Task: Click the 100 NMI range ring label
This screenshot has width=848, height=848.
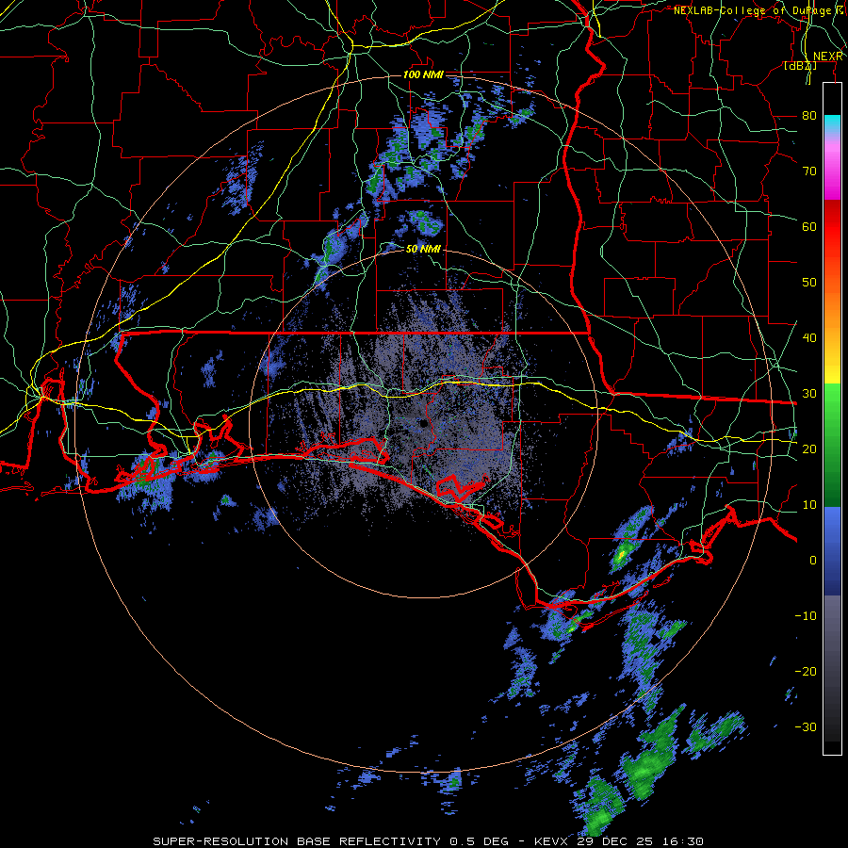Action: click(x=422, y=74)
